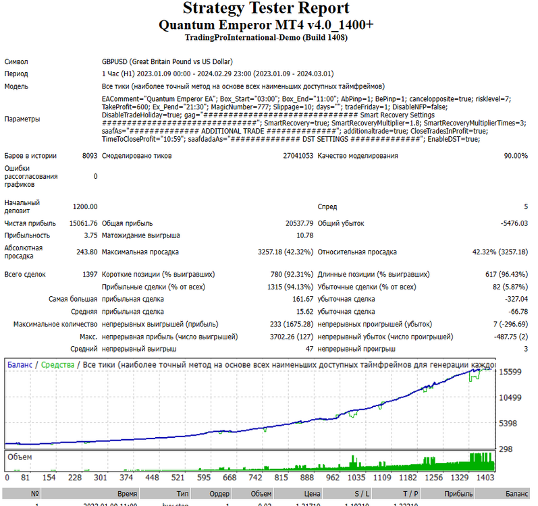Click the Объем volume chart label

[20, 457]
